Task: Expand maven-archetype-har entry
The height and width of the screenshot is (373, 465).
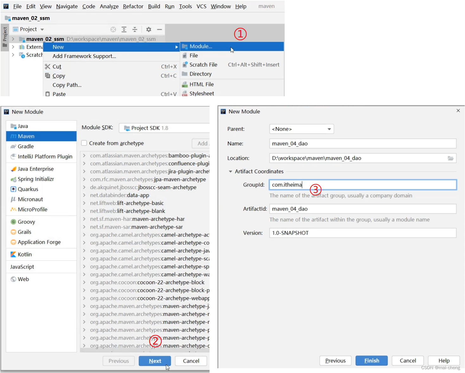Action: point(84,219)
